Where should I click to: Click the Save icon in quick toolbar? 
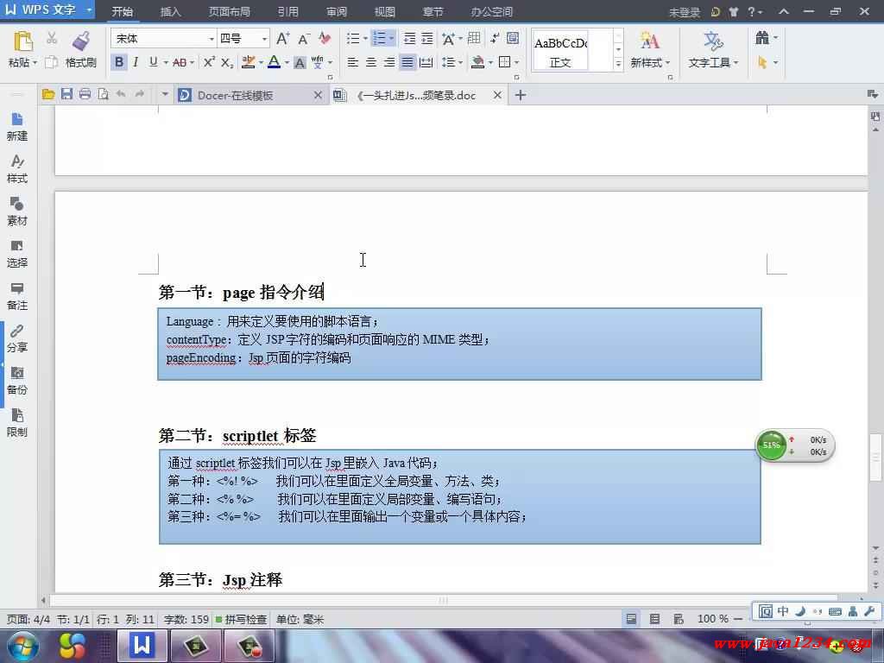pyautogui.click(x=66, y=94)
